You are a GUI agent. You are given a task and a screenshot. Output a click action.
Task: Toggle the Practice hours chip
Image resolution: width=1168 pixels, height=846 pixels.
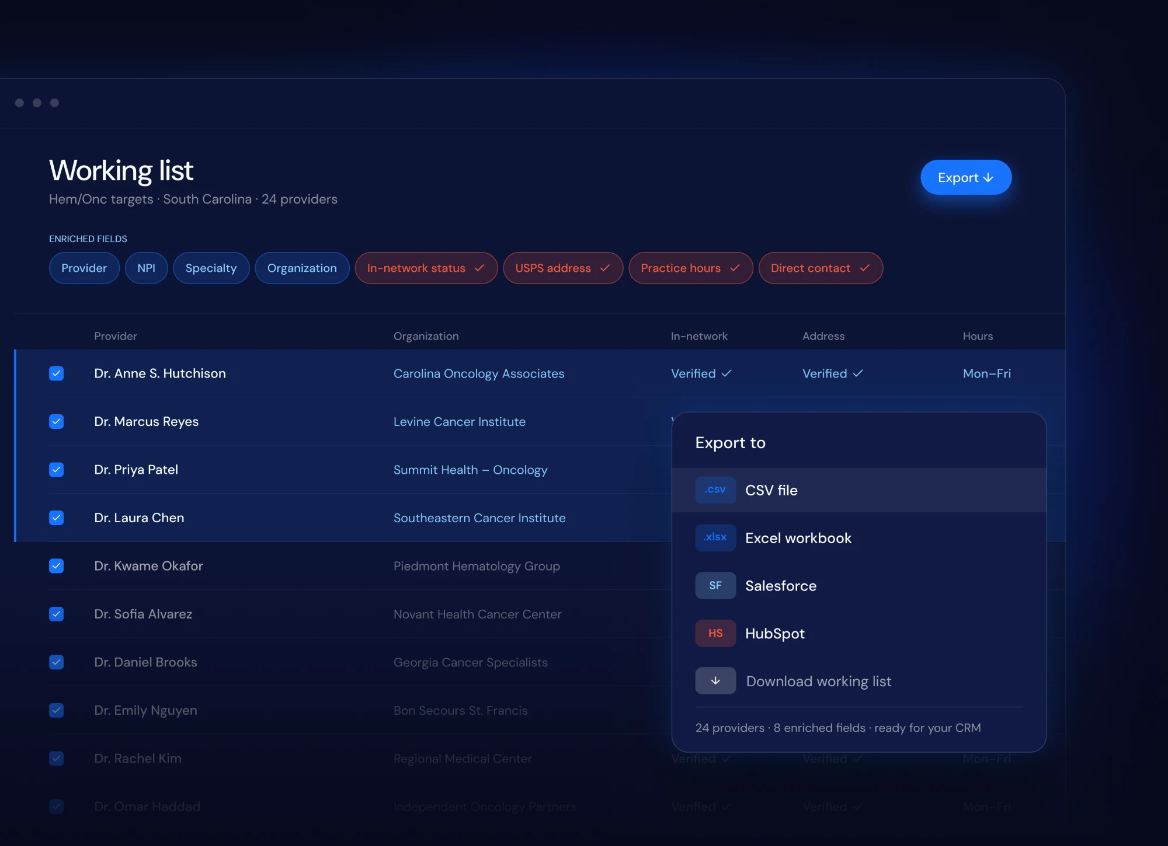tap(691, 268)
